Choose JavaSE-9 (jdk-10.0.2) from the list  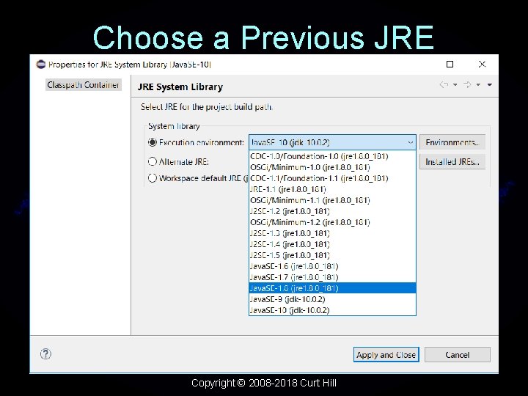tap(332, 299)
